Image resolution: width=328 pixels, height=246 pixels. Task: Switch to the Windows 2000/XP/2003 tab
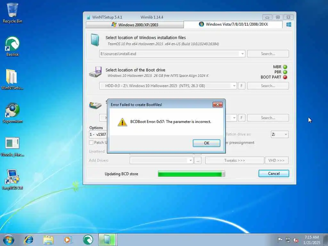pos(135,25)
